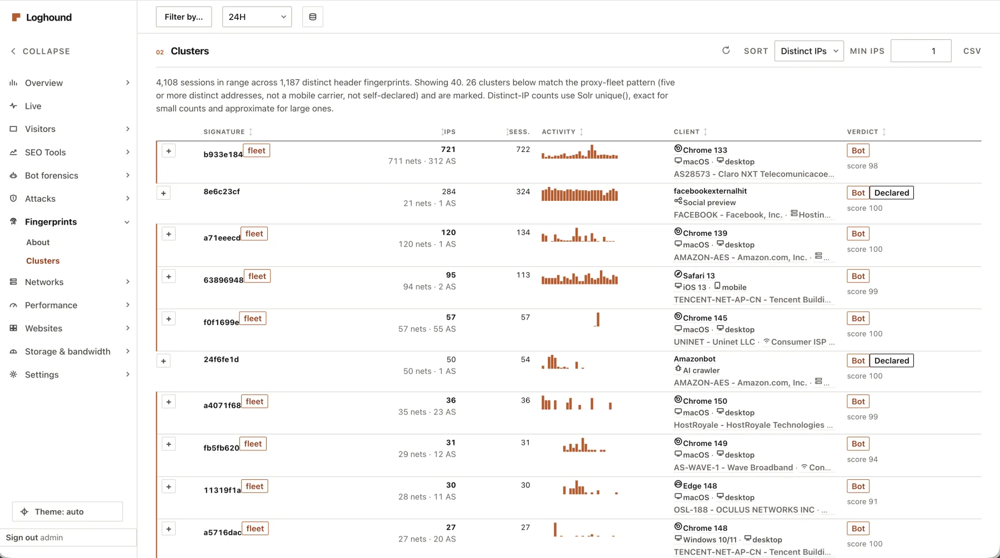Image resolution: width=1000 pixels, height=558 pixels.
Task: Open the Performance sidebar section
Action: tap(69, 305)
